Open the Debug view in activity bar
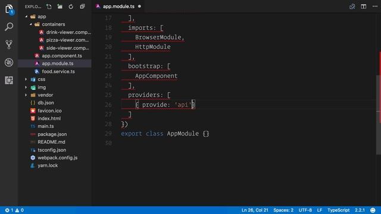The height and width of the screenshot is (214, 381). point(9,62)
